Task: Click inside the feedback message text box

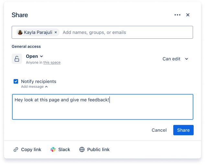Action: 103,107
